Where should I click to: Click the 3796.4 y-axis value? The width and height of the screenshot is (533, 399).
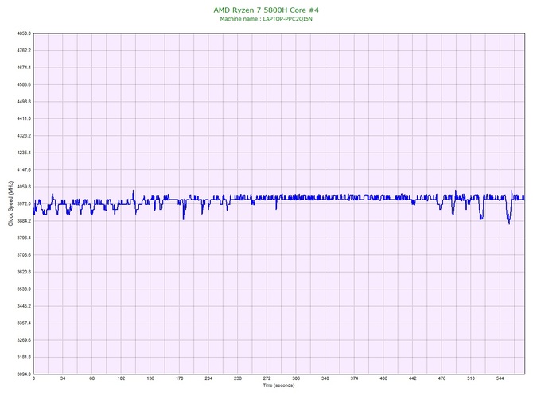[24, 238]
